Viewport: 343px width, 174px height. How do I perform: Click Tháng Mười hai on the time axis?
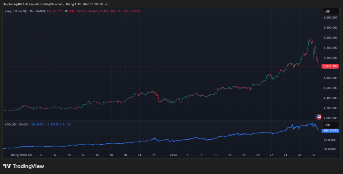21,155
